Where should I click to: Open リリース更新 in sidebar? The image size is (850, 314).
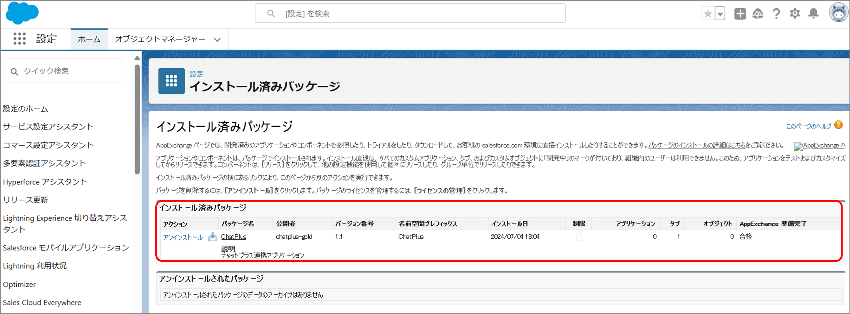pyautogui.click(x=26, y=200)
